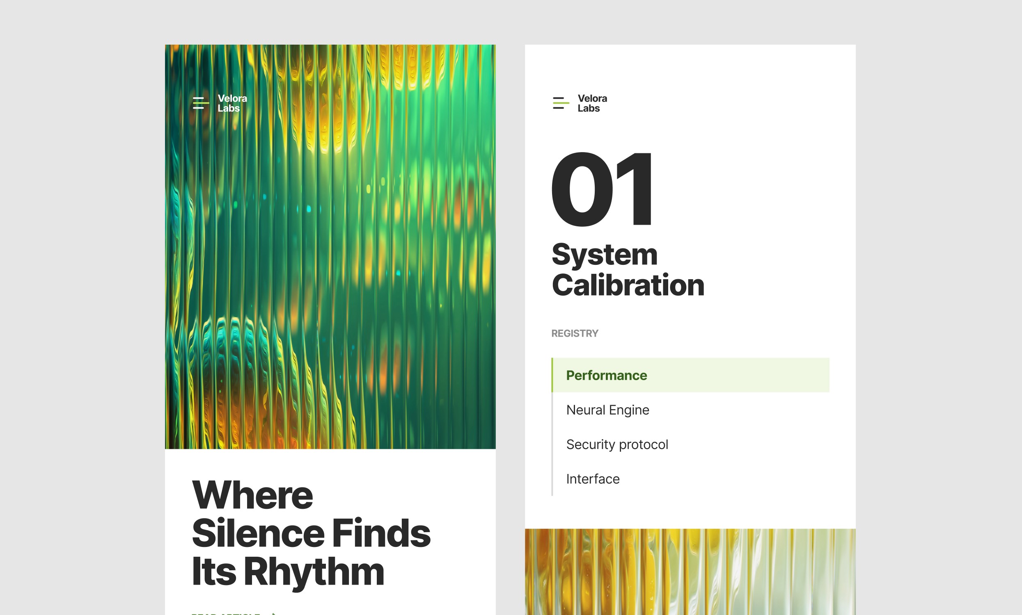Select the Performance registry item
Screen dimensions: 1022x615
click(x=690, y=375)
